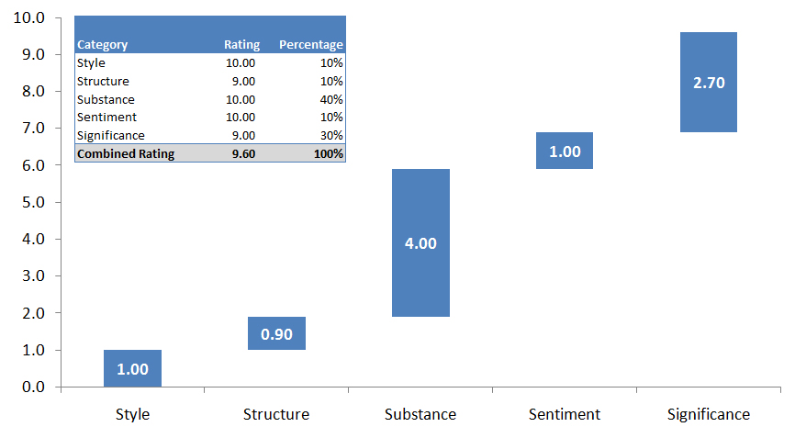Click the 30% percentage cell for Significance
Viewport: 795px width, 438px height.
click(x=331, y=135)
